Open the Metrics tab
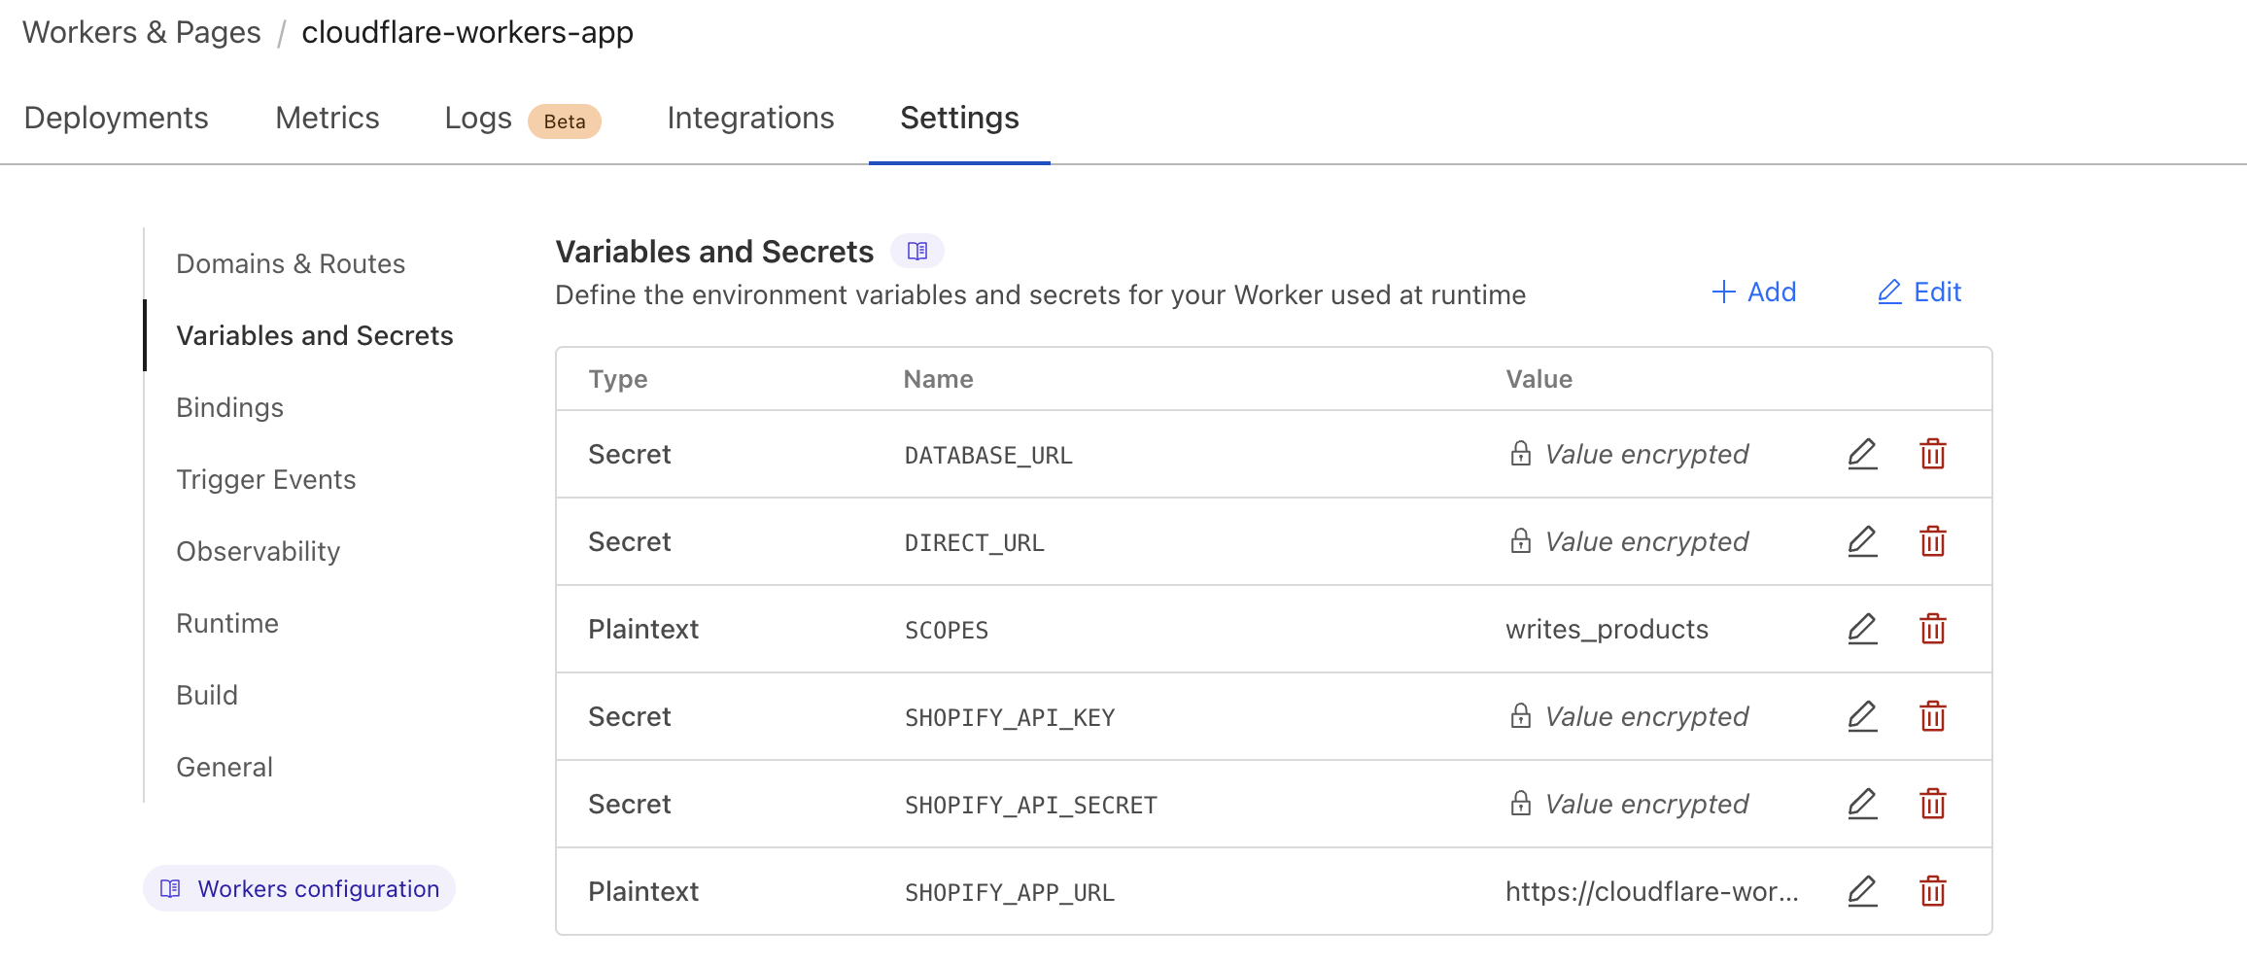Viewport: 2247px width, 964px height. point(328,119)
